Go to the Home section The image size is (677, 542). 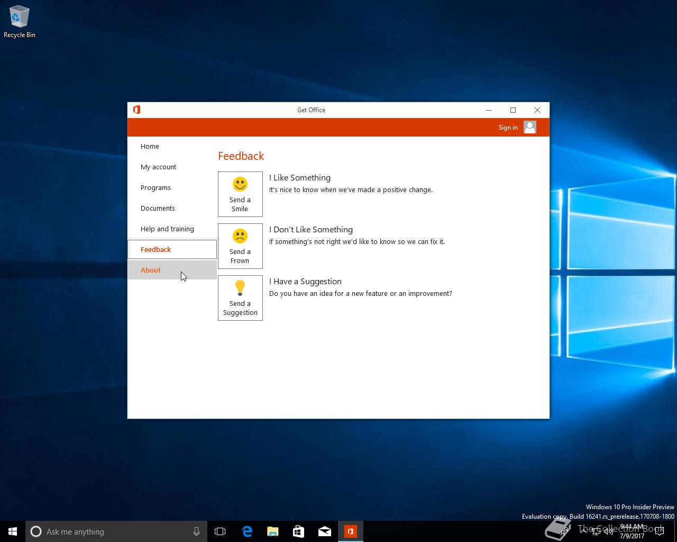pyautogui.click(x=150, y=146)
